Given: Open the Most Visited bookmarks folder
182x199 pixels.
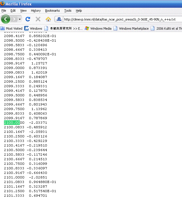Looking at the screenshot, I should tap(11, 29).
